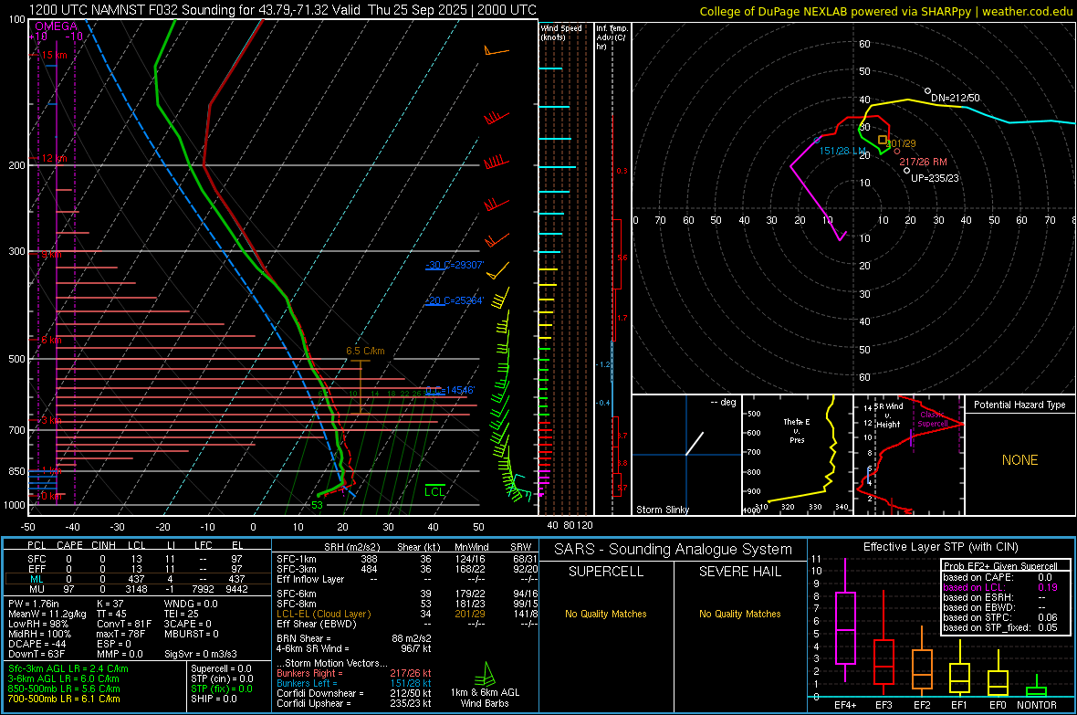Click the Effective Layer STP chart title
The height and width of the screenshot is (715, 1077).
coord(940,547)
